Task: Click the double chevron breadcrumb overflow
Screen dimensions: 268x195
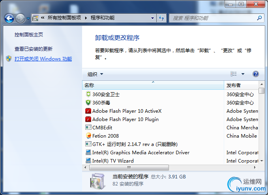Action: 43,17
